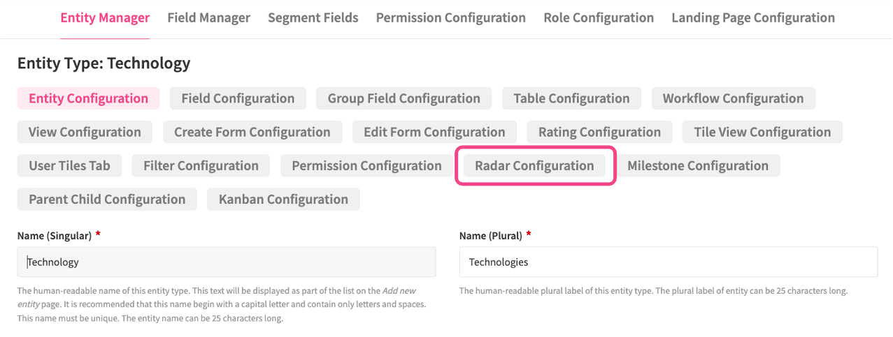Focus the Name (Plural) text field
893x337 pixels.
click(x=668, y=262)
